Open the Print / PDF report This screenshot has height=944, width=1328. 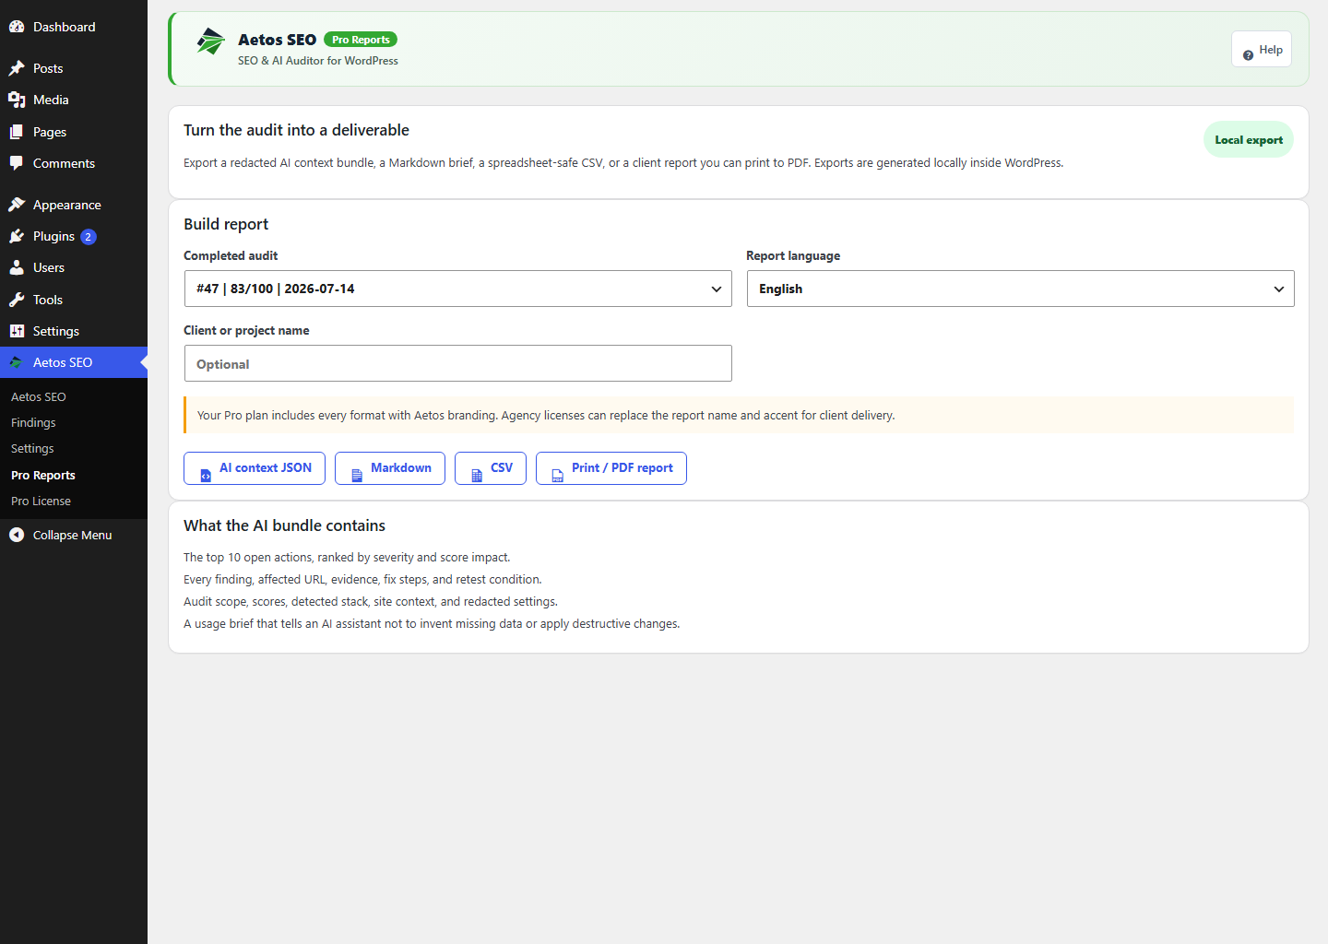pos(611,468)
